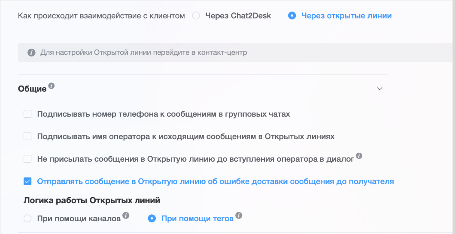Select 'Через открытые линии' radio button
Screen dimensions: 455x234
pyautogui.click(x=292, y=16)
